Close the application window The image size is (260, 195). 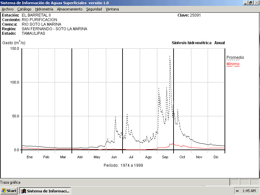pos(256,3)
